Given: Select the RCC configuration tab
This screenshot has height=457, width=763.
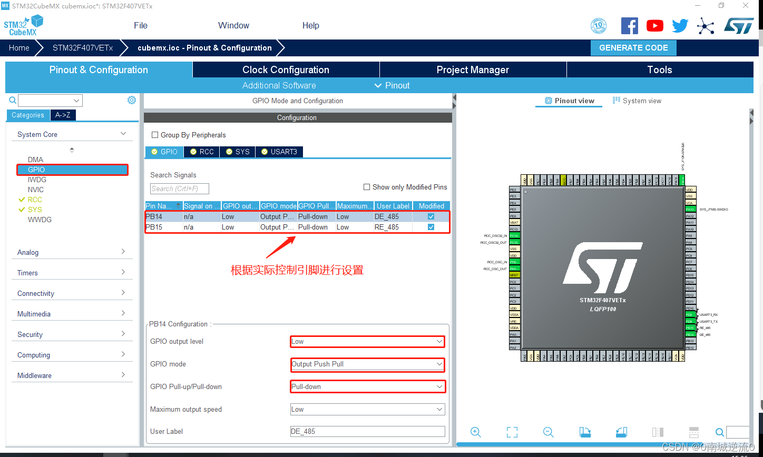Looking at the screenshot, I should point(202,152).
